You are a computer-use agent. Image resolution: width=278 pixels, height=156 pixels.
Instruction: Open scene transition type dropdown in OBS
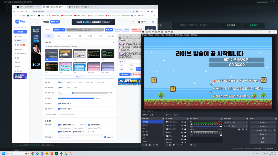tap(236, 122)
